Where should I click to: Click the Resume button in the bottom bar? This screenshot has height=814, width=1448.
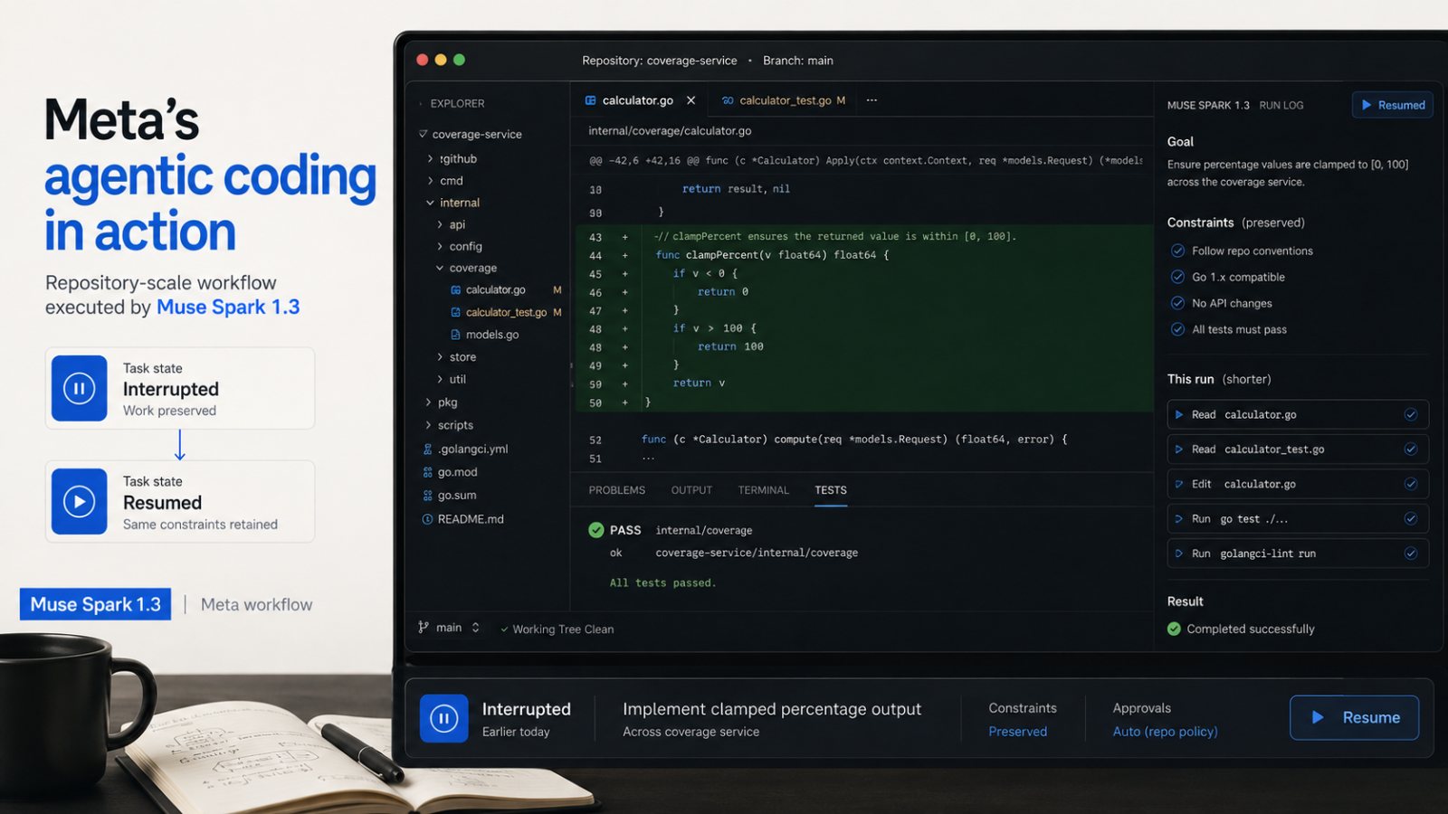click(1354, 717)
